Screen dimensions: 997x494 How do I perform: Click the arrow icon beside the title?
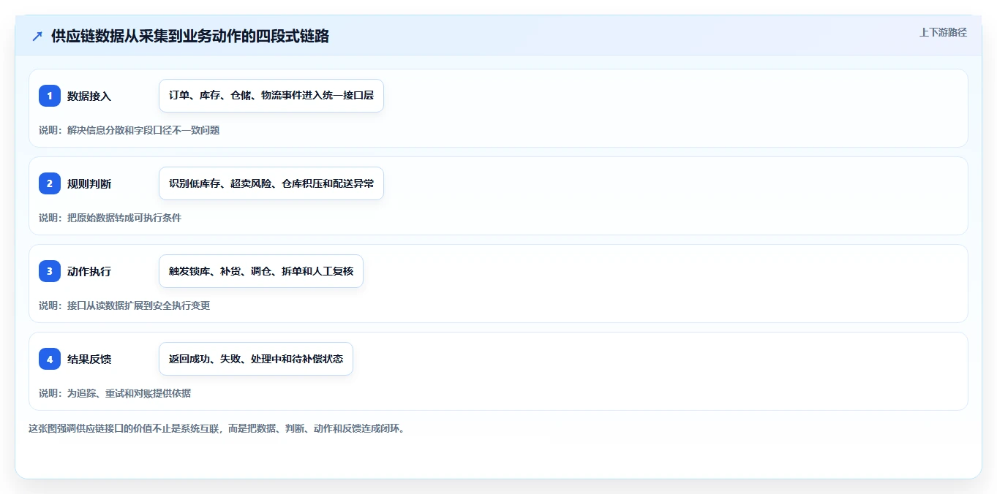click(x=37, y=37)
